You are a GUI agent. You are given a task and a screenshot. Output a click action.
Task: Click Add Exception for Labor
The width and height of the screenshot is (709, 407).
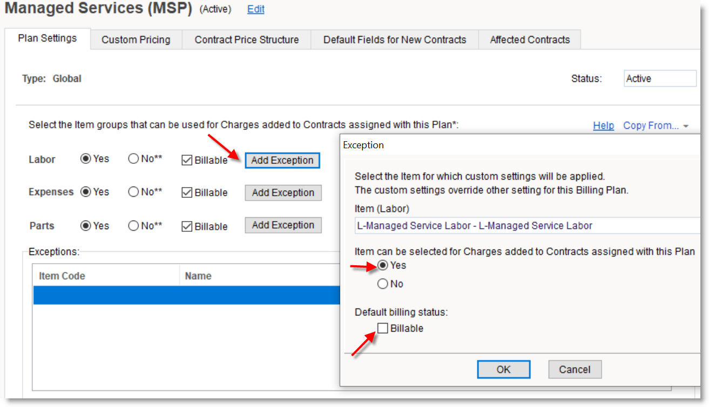pyautogui.click(x=282, y=160)
